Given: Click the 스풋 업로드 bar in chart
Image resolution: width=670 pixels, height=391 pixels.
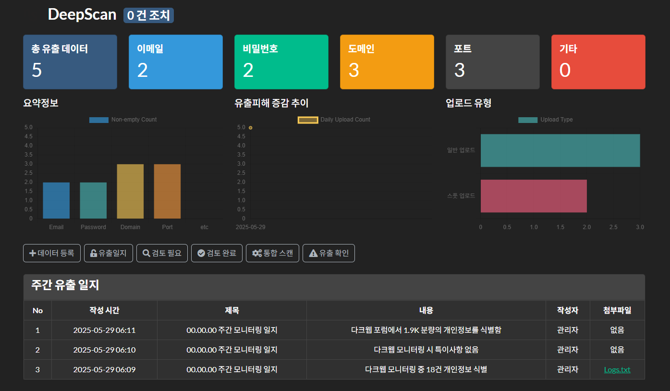Looking at the screenshot, I should click(x=533, y=196).
